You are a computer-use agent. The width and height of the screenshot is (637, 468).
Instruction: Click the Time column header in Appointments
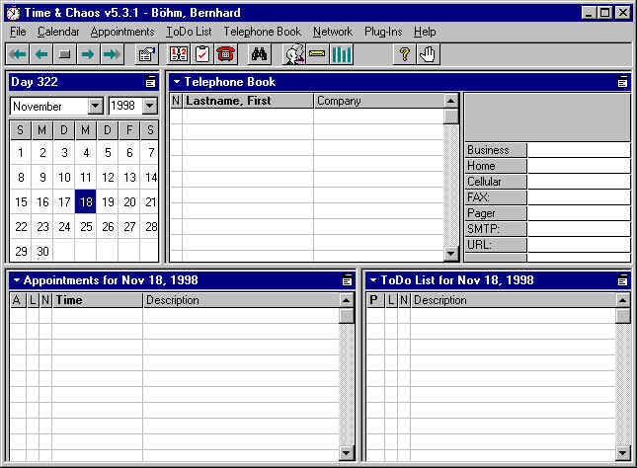point(98,300)
